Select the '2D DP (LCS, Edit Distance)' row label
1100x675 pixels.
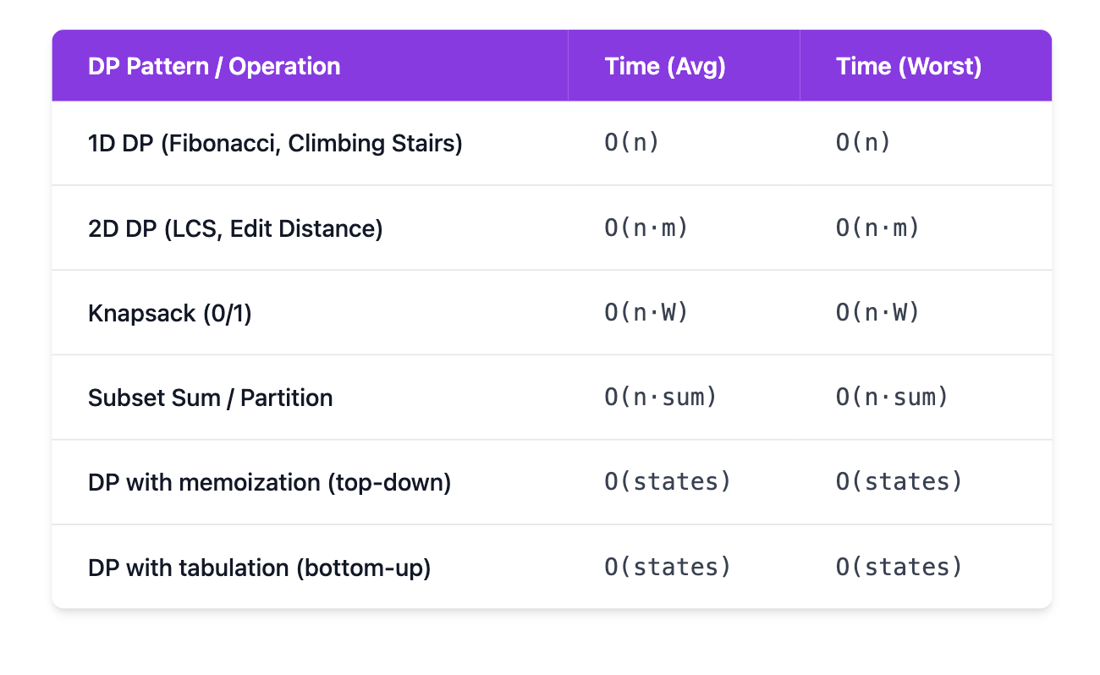click(x=235, y=228)
